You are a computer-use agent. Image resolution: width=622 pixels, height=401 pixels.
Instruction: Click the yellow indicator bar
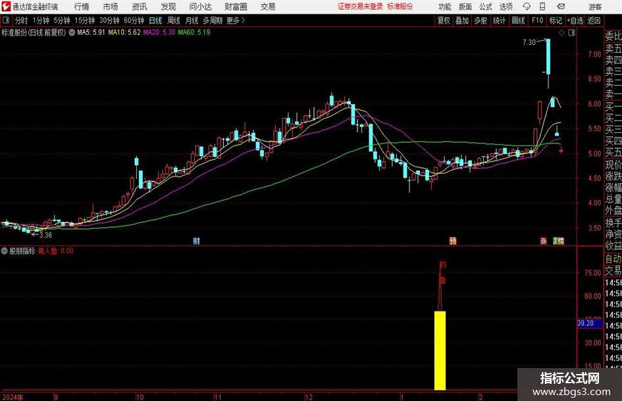(x=440, y=350)
